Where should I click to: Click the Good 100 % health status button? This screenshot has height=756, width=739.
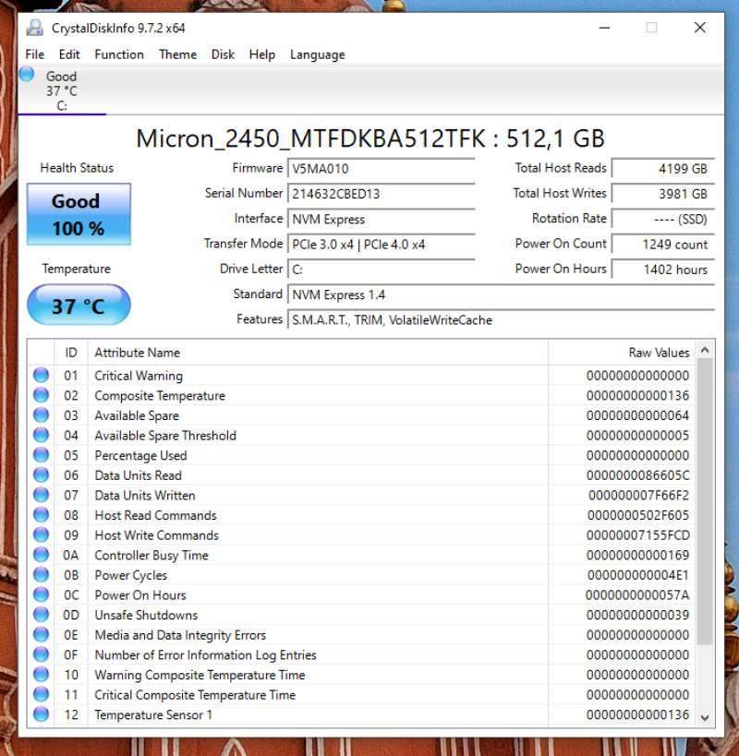pos(79,214)
